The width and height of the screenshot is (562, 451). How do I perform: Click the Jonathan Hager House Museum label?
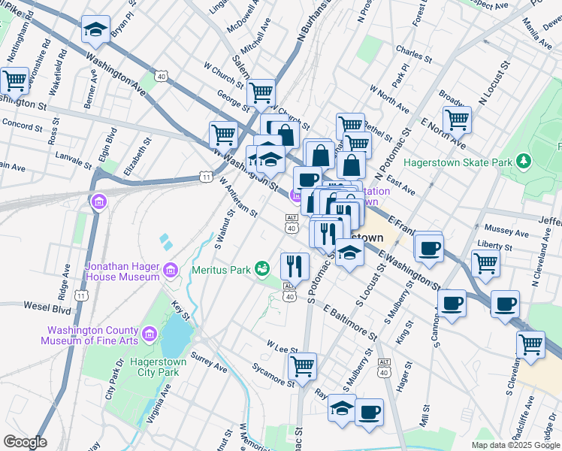(122, 271)
